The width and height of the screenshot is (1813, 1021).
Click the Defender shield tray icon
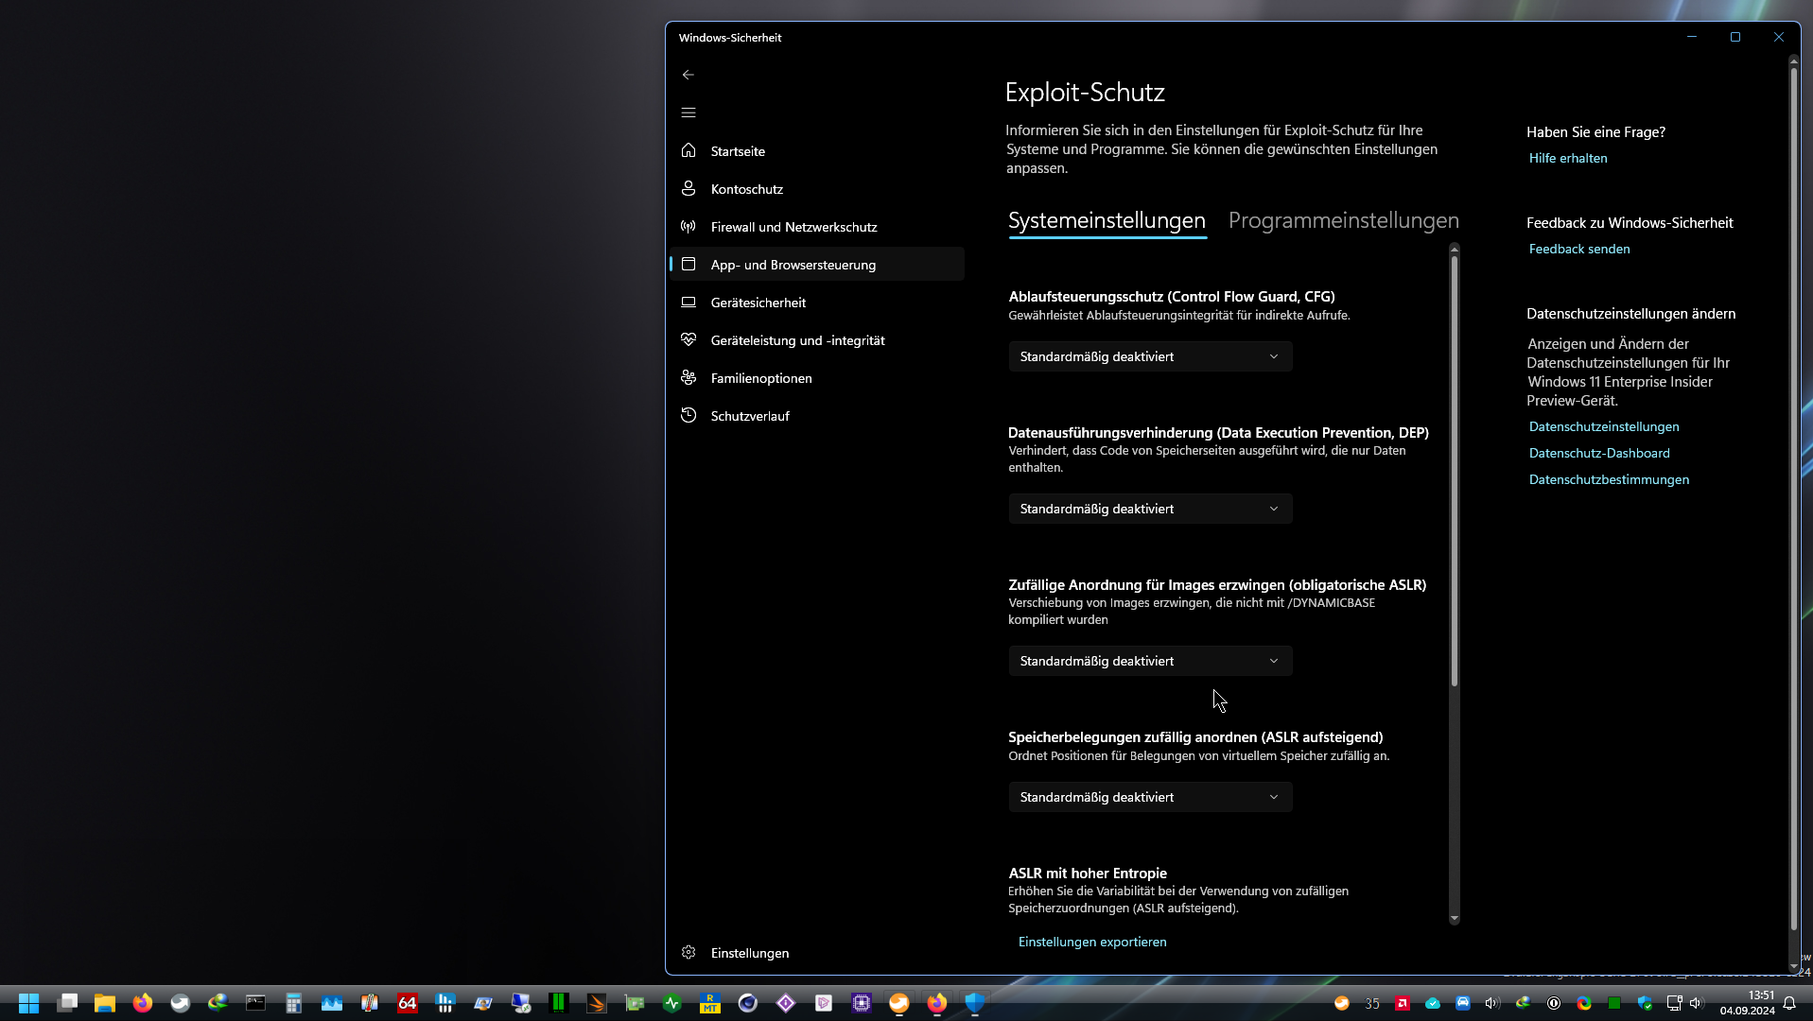pyautogui.click(x=1645, y=1003)
